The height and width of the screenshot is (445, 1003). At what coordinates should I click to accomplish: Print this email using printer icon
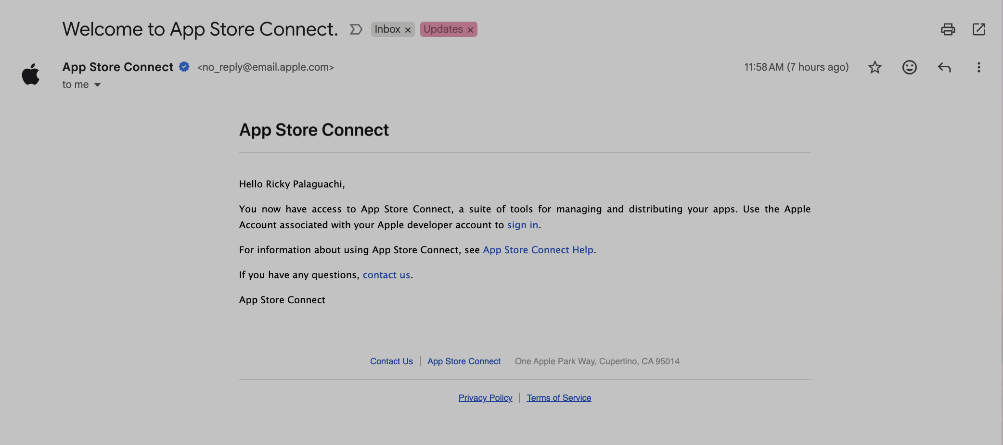click(948, 29)
